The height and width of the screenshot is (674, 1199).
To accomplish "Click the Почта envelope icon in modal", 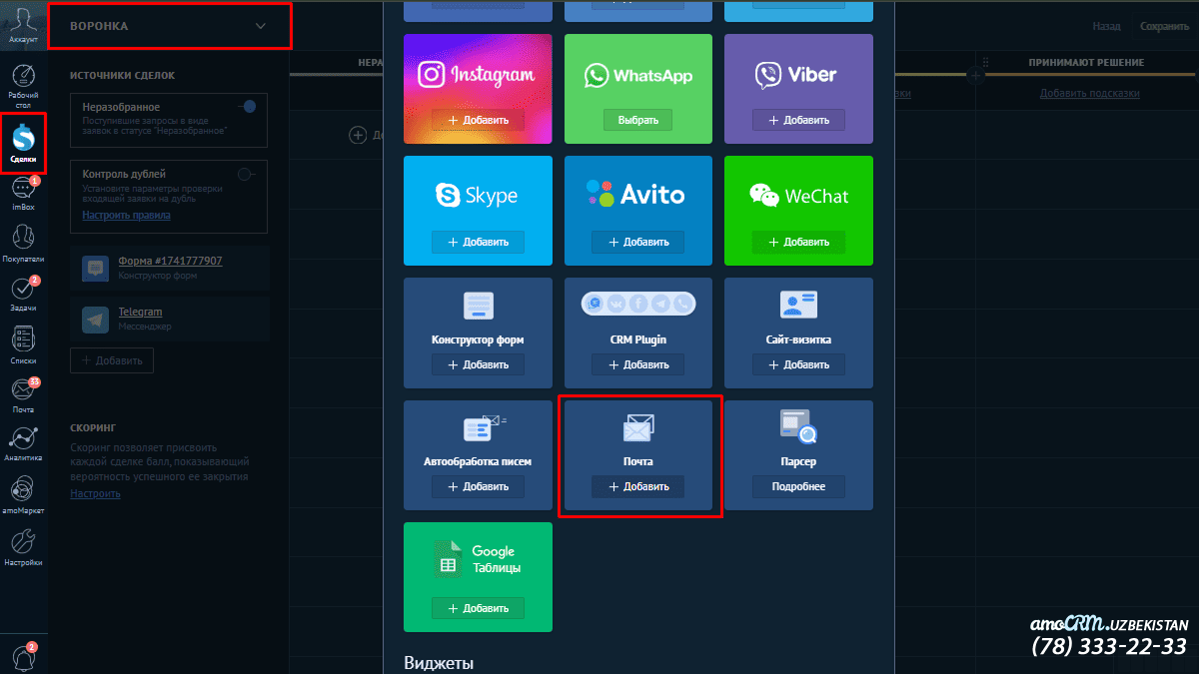I will (637, 429).
